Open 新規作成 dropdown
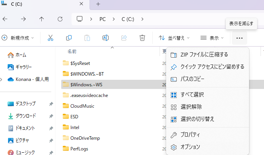The image size is (264, 155). point(18,38)
